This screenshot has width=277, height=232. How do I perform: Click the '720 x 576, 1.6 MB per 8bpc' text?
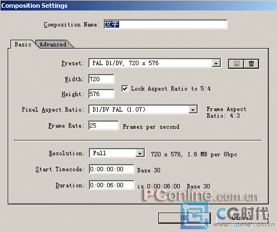click(x=194, y=154)
